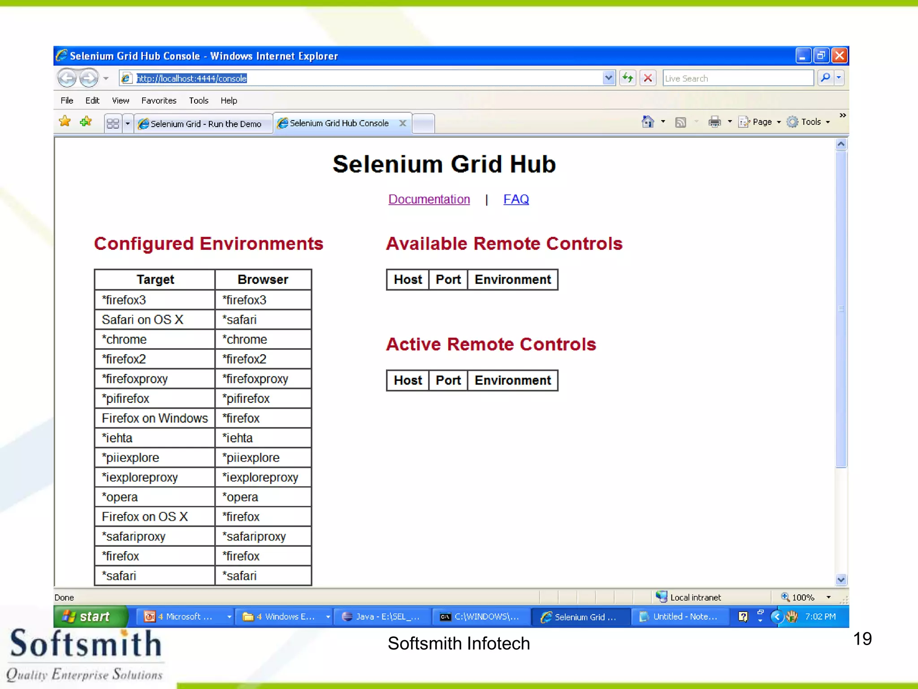Open the FAQ link

(x=516, y=199)
